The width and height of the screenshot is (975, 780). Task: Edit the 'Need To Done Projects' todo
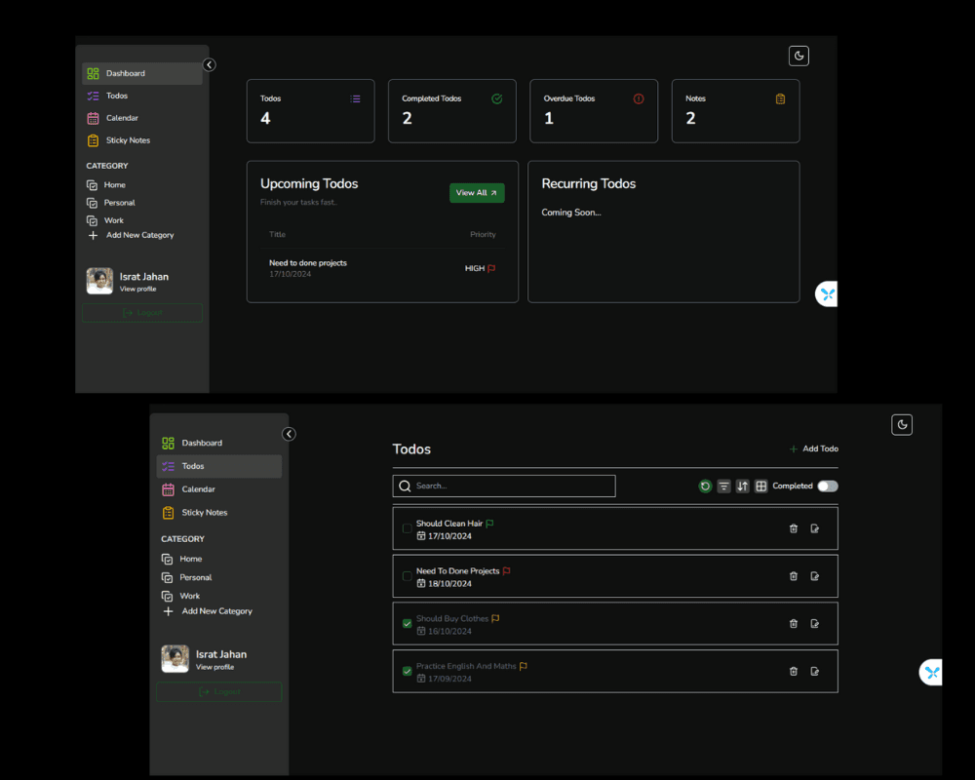(815, 576)
